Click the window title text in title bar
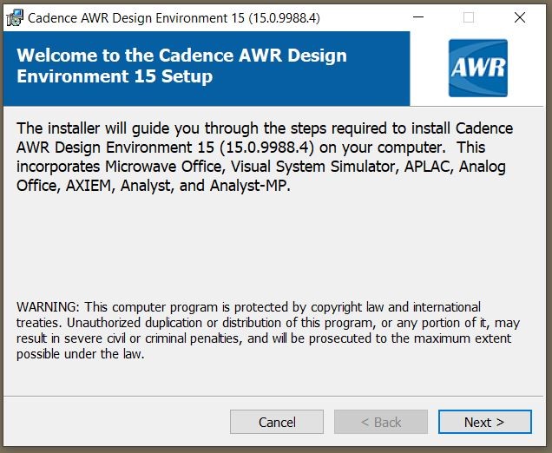Screen dimensions: 552x453 [174, 18]
